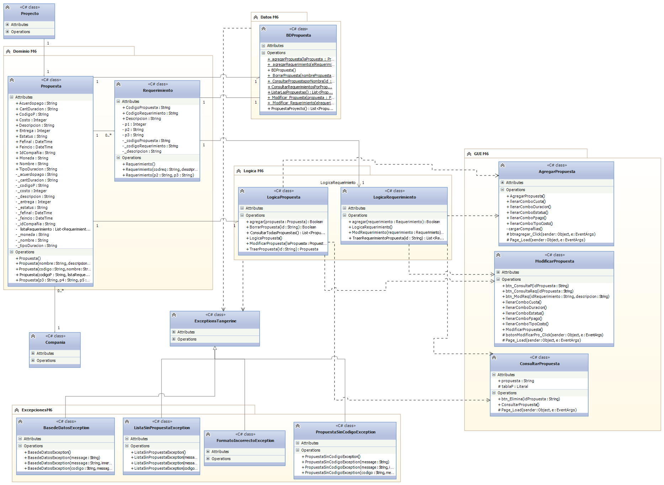This screenshot has height=485, width=664.
Task: Collapse the BDPropuesta class chevron icon
Action: click(264, 29)
